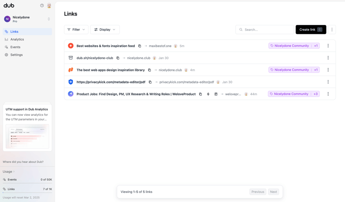Click the Next page button
The width and height of the screenshot is (345, 202).
pyautogui.click(x=273, y=192)
